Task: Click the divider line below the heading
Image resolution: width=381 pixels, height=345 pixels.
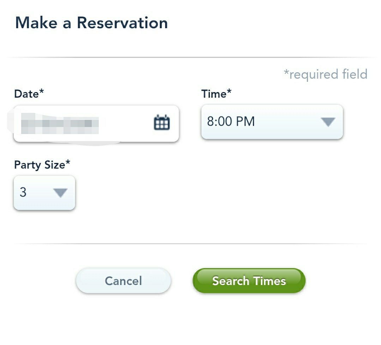Action: pyautogui.click(x=190, y=57)
